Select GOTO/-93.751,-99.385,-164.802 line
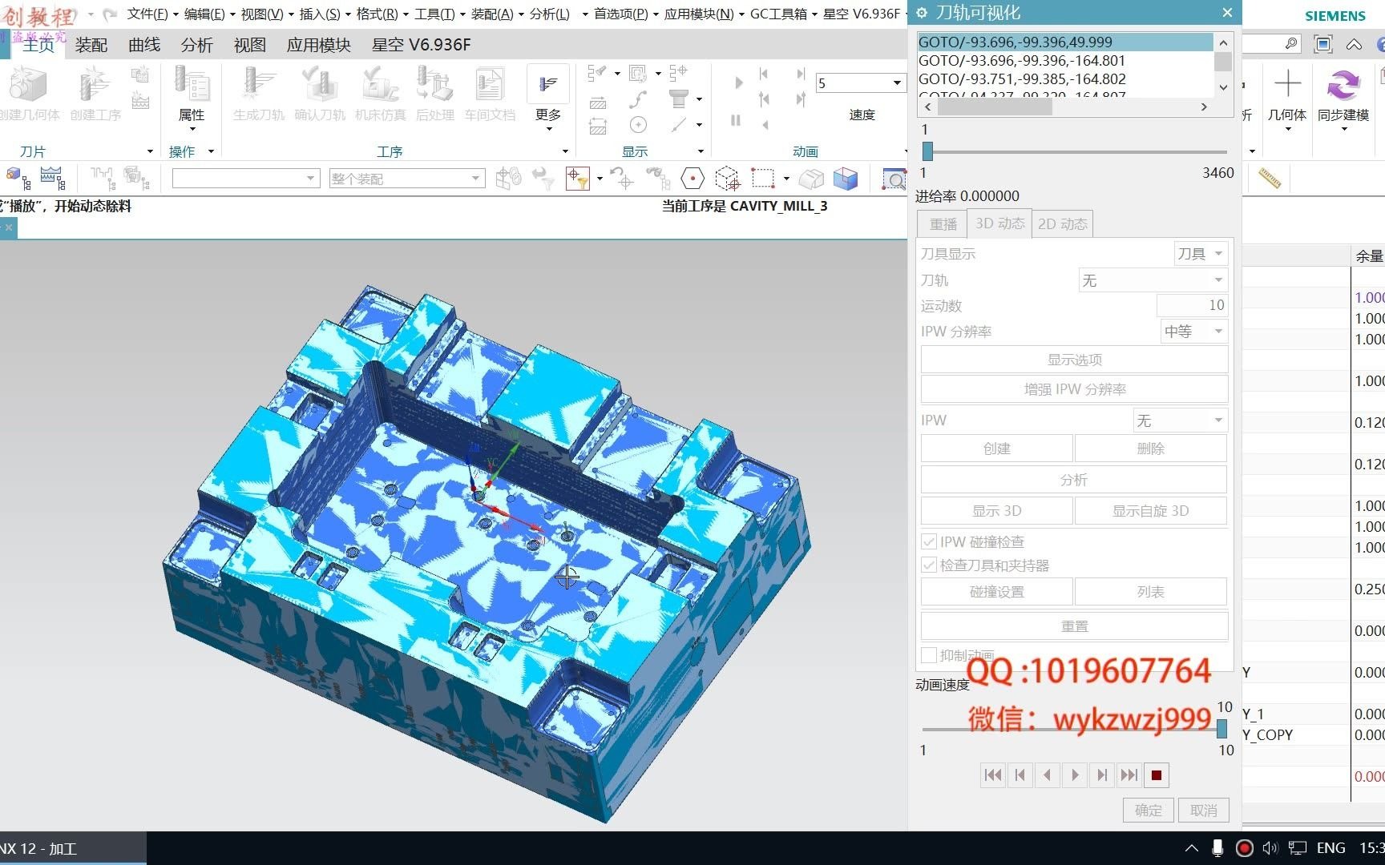 (1022, 78)
